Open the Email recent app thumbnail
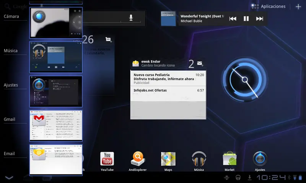Image resolution: width=306 pixels, height=183 pixels. point(56,160)
